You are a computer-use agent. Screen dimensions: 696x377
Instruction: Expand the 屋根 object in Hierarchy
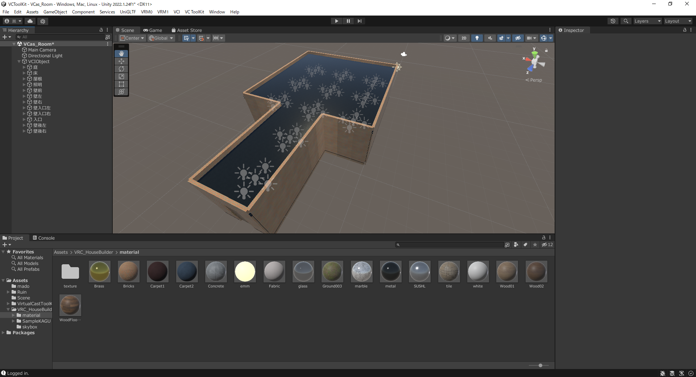pyautogui.click(x=24, y=79)
